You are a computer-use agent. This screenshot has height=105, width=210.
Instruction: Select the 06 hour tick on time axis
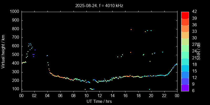click(x=60, y=96)
